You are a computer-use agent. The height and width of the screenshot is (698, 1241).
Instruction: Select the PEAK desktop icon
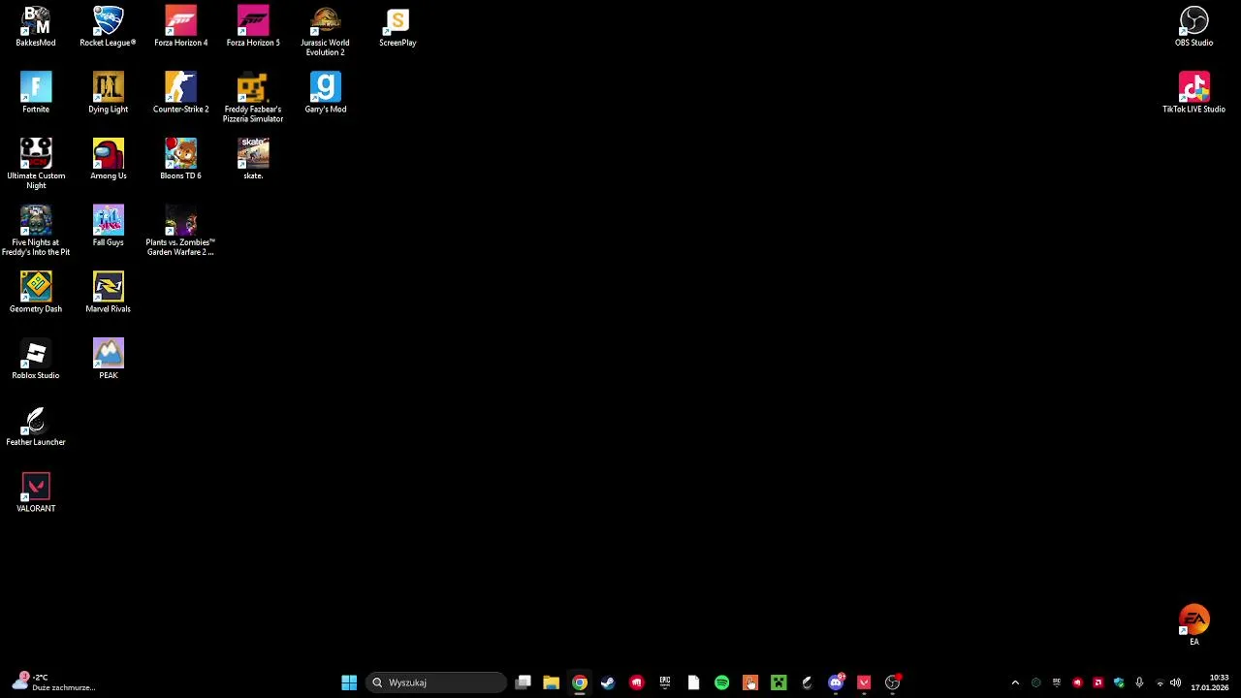point(108,360)
